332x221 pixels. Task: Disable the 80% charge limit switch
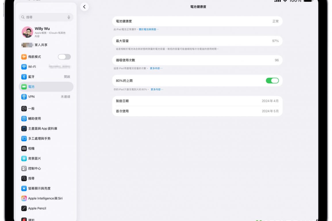272,81
